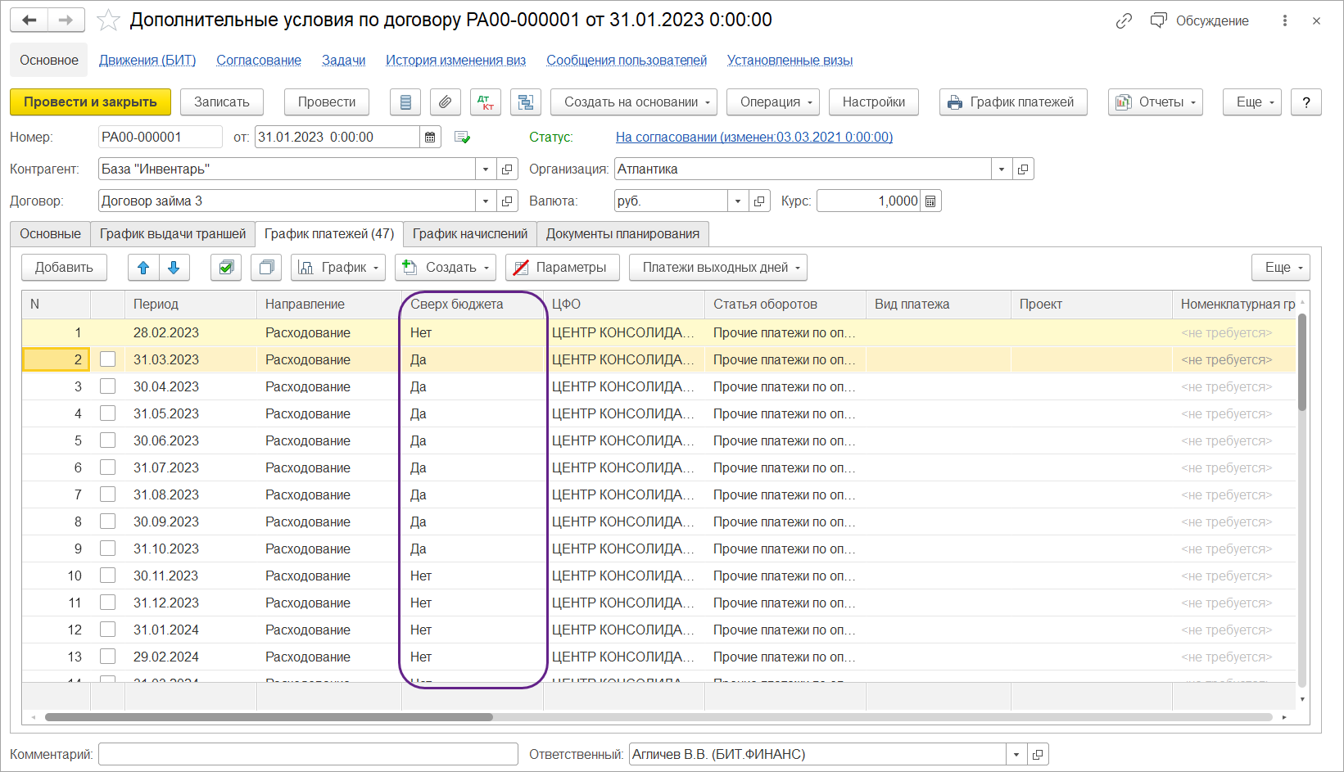This screenshot has width=1344, height=772.
Task: Toggle checkbox in row 5 (30.06.2023)
Action: 107,440
